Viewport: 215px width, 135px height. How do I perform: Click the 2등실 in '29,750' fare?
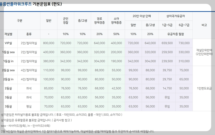point(167,79)
